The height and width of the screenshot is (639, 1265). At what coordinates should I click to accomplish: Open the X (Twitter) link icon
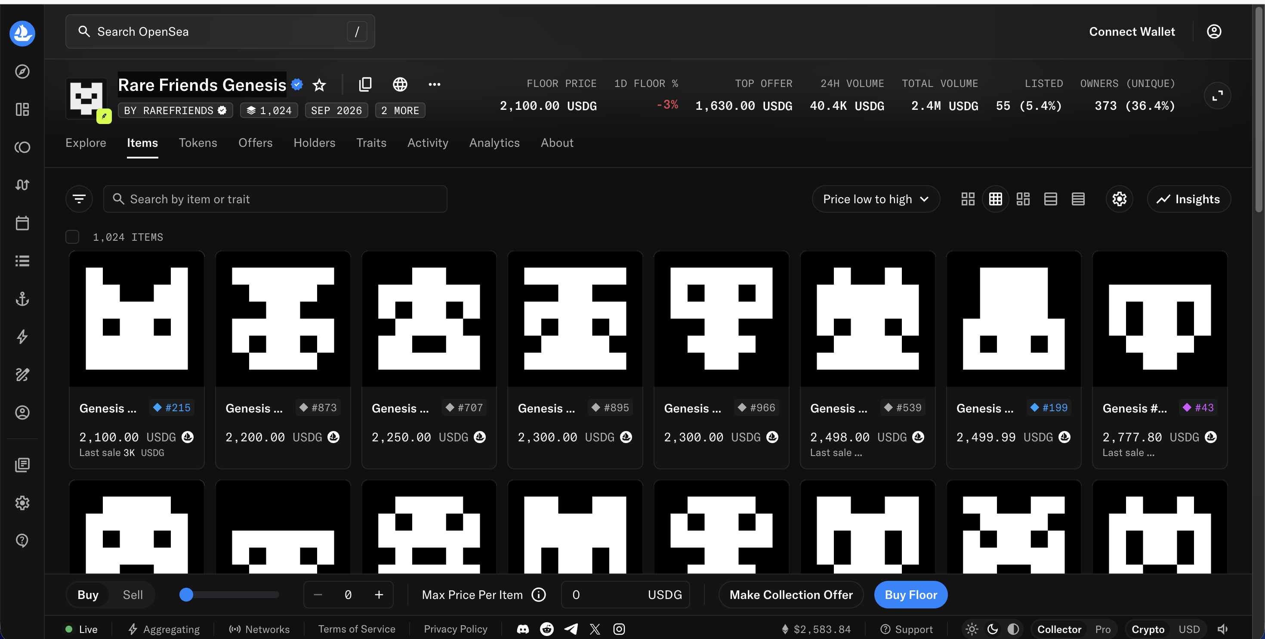[x=595, y=629]
